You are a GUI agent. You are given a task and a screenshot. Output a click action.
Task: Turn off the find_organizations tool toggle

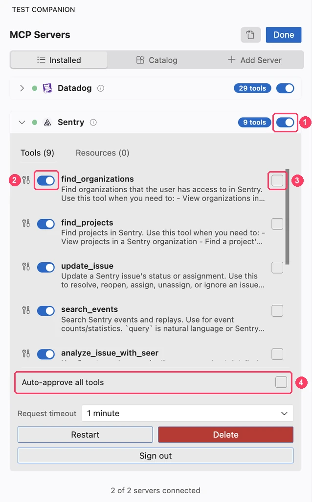coord(46,180)
